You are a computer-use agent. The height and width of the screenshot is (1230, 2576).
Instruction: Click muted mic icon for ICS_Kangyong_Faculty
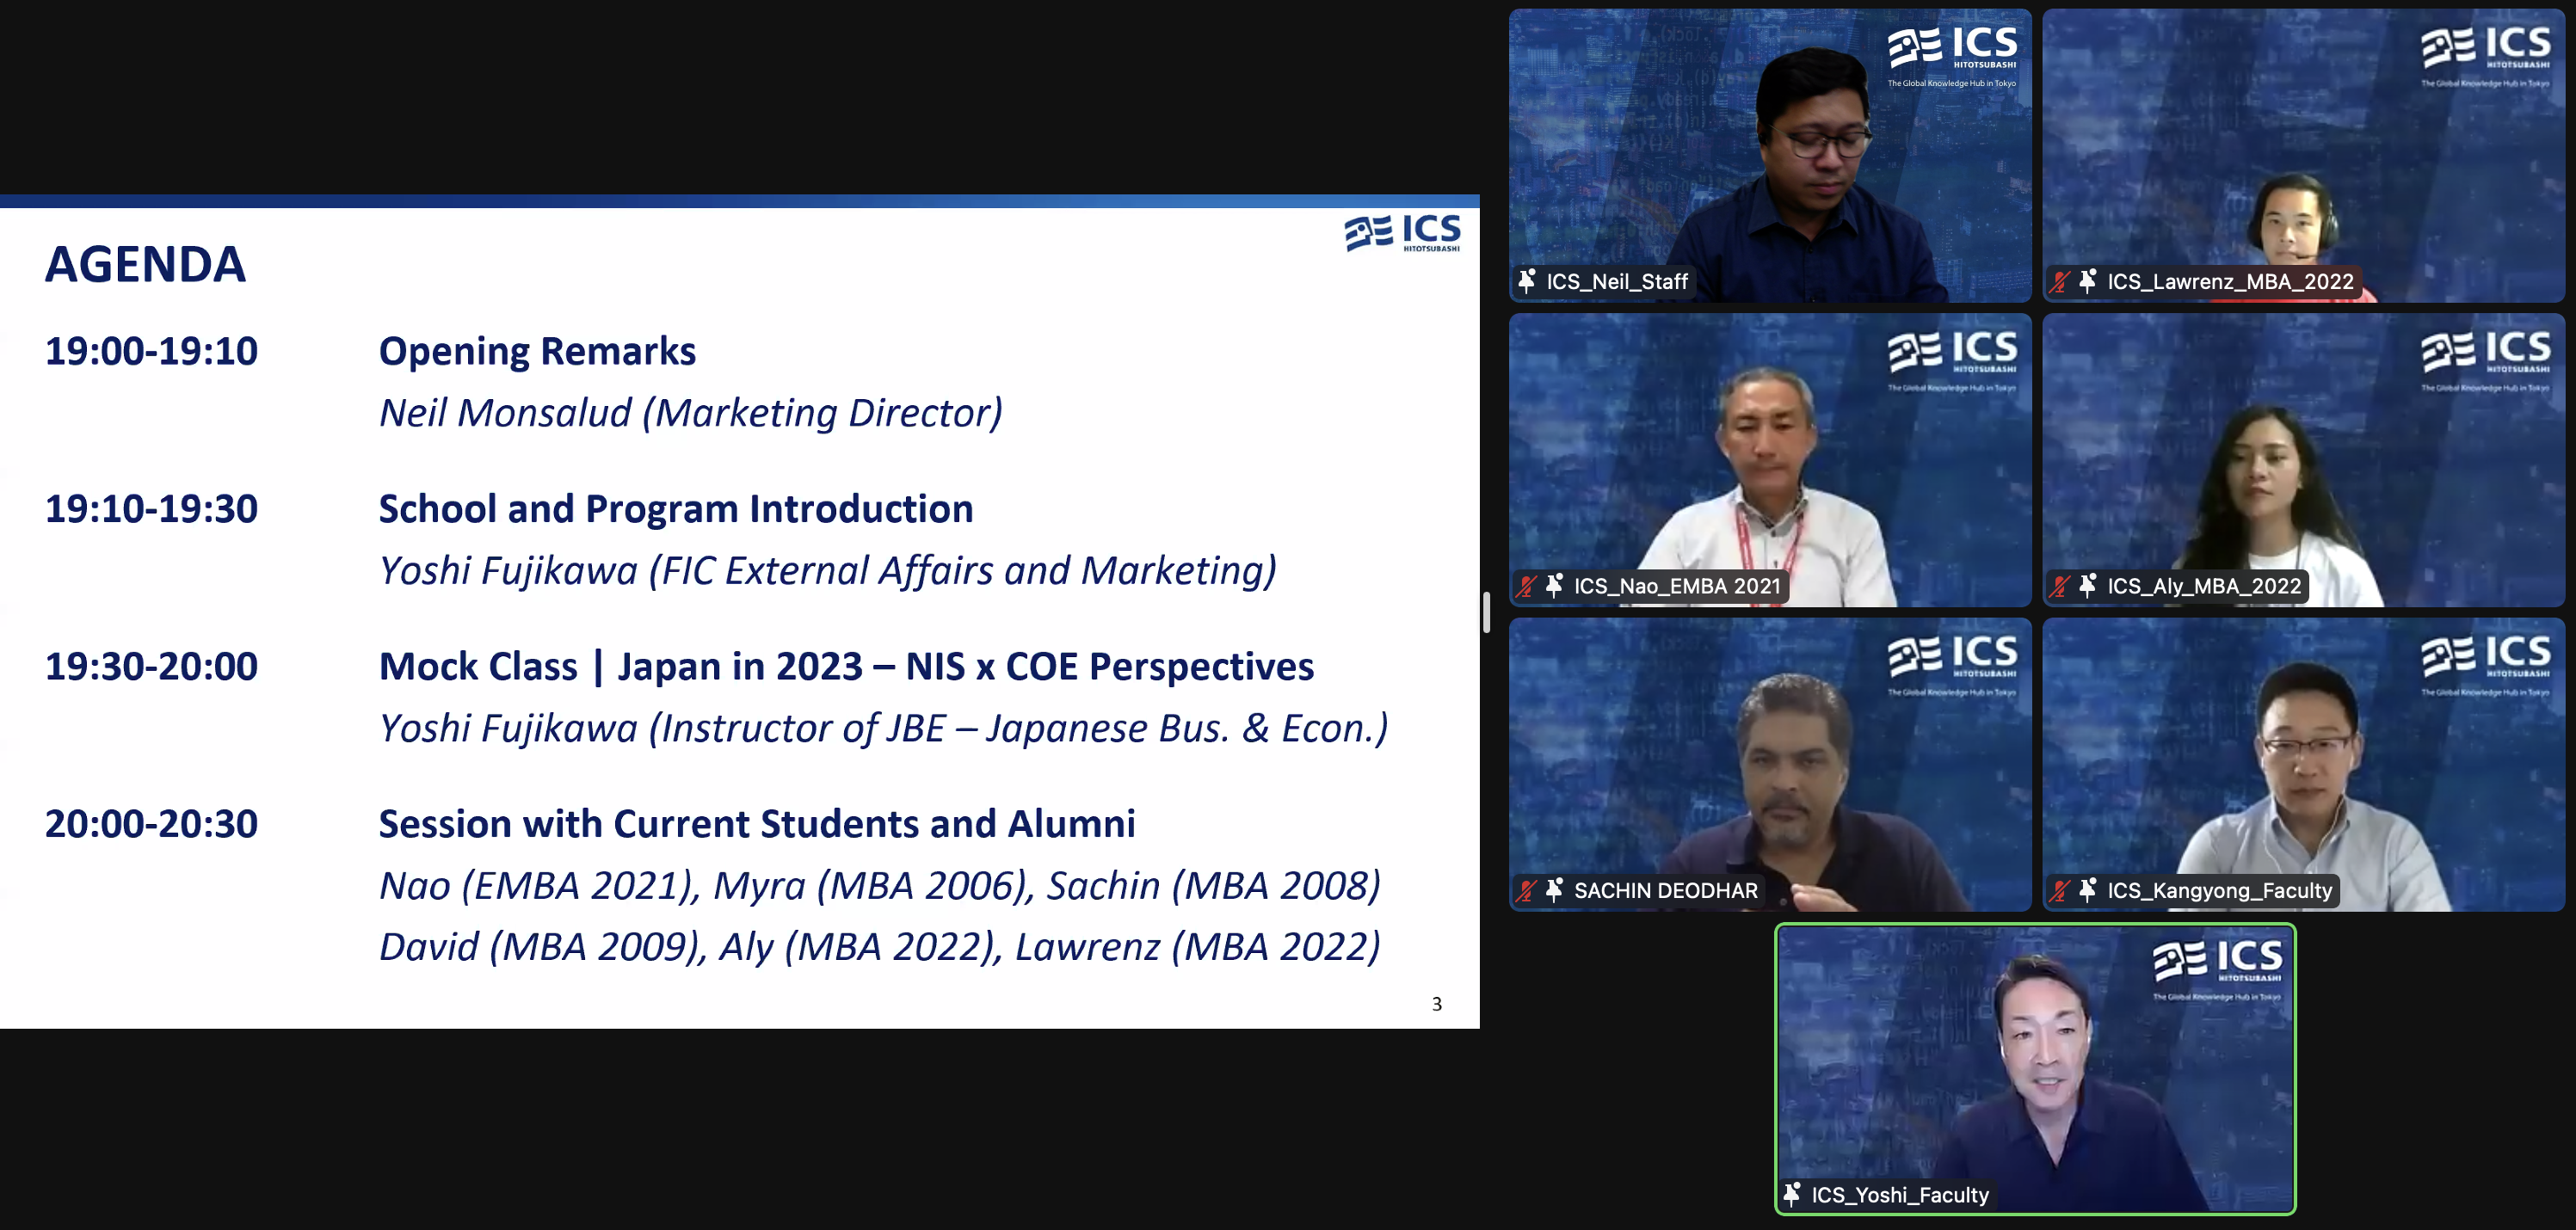[2059, 890]
